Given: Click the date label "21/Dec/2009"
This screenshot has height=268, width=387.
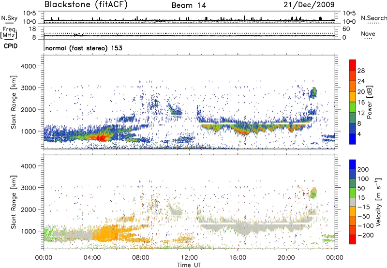Looking at the screenshot, I should [x=309, y=4].
